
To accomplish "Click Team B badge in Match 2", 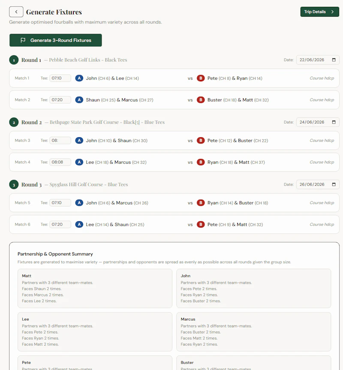I will (201, 100).
